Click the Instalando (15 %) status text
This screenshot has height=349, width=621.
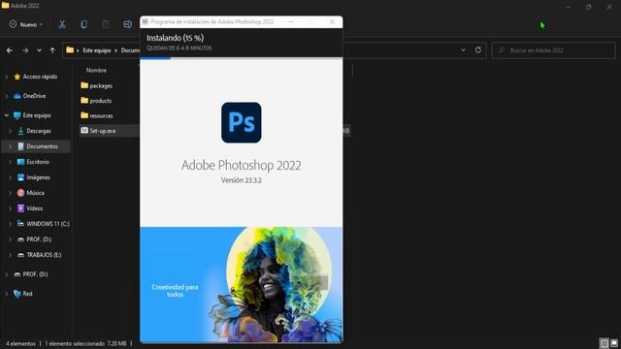(x=175, y=38)
